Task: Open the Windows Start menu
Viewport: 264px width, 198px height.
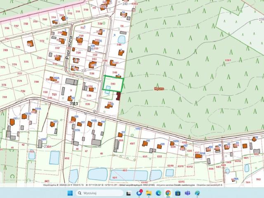Action: tap(70, 193)
